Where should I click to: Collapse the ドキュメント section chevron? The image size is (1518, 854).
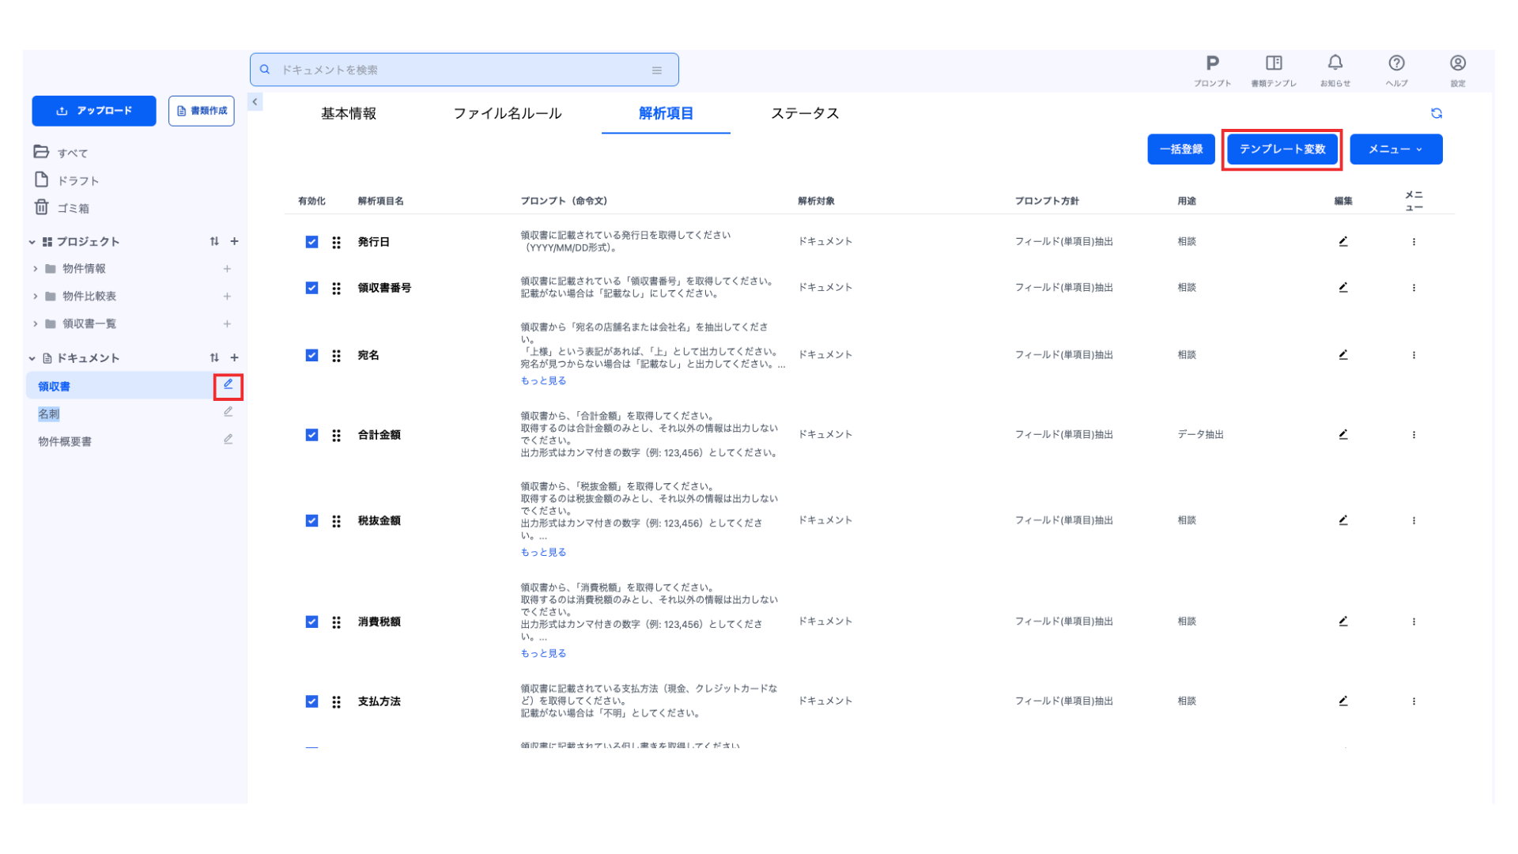32,358
